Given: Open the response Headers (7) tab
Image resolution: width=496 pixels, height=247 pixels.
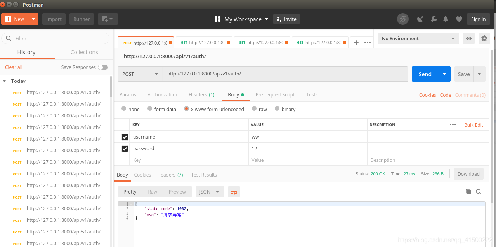Looking at the screenshot, I should [170, 175].
